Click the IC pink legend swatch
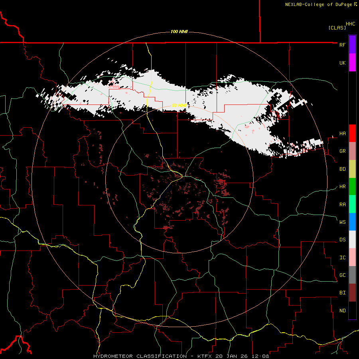The height and width of the screenshot is (359, 359). (x=352, y=257)
